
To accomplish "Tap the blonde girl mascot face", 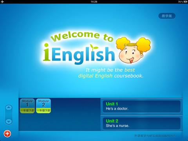I will click(x=132, y=51).
